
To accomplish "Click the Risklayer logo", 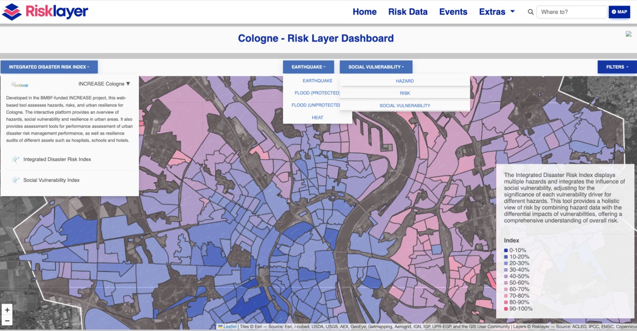I will click(45, 12).
